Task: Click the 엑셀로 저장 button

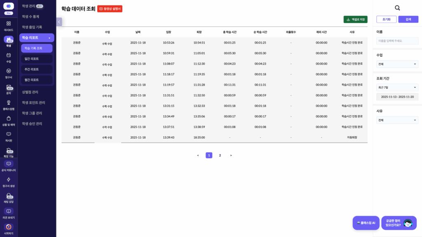Action: [355, 19]
